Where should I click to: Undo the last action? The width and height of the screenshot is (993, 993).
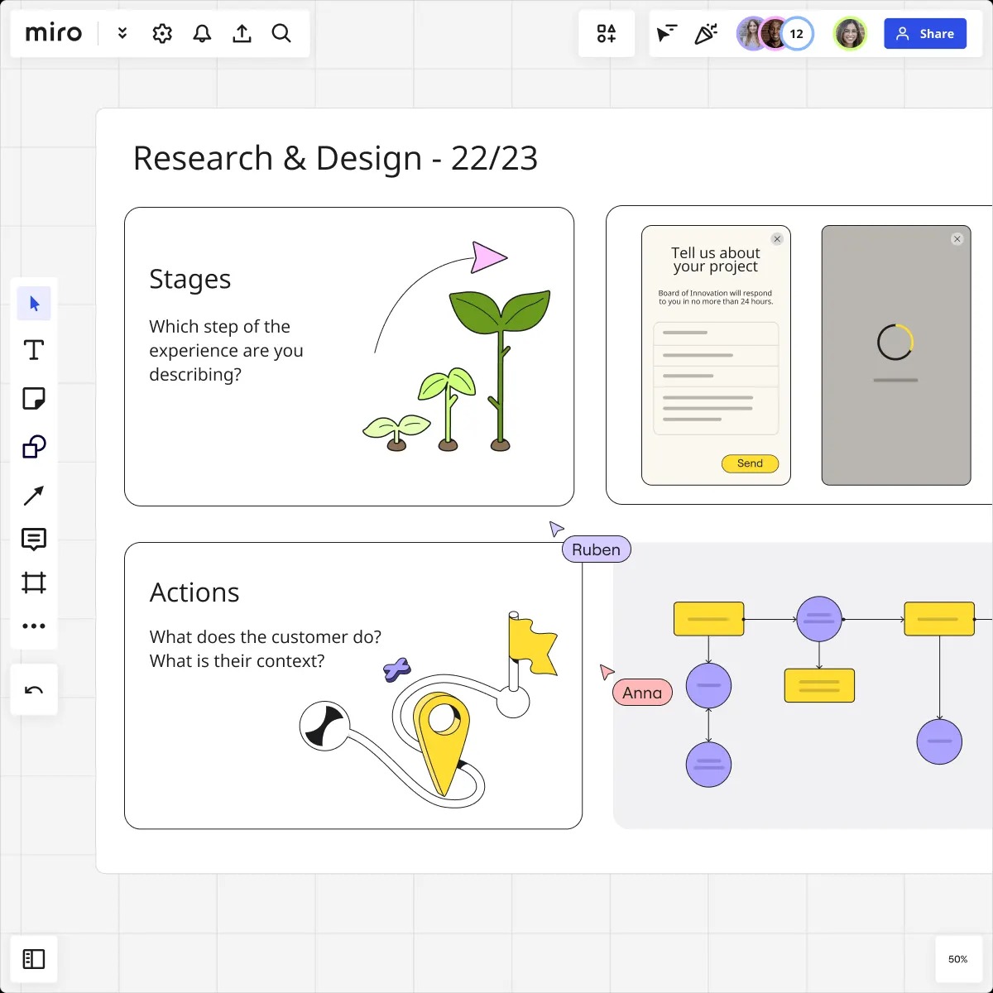click(x=34, y=688)
